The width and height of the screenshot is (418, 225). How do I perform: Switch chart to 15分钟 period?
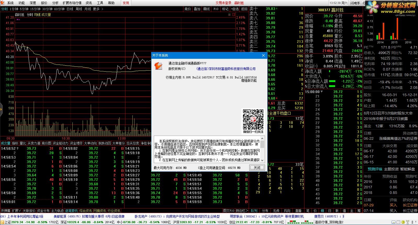[x=35, y=9]
